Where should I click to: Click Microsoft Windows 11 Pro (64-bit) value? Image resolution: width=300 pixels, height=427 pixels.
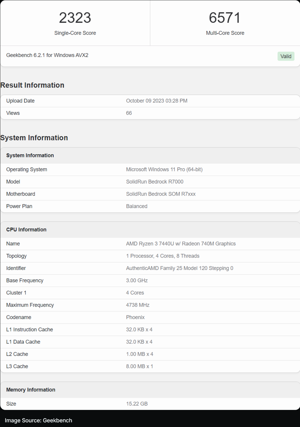[164, 169]
